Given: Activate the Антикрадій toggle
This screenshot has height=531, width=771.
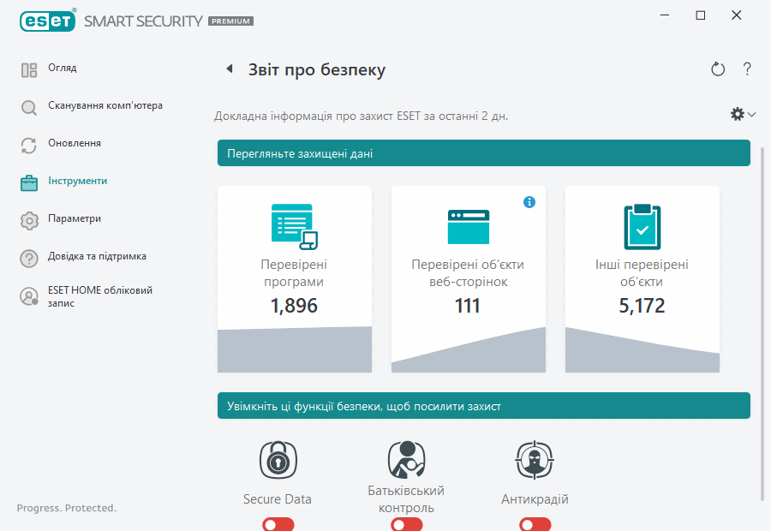Looking at the screenshot, I should (535, 523).
